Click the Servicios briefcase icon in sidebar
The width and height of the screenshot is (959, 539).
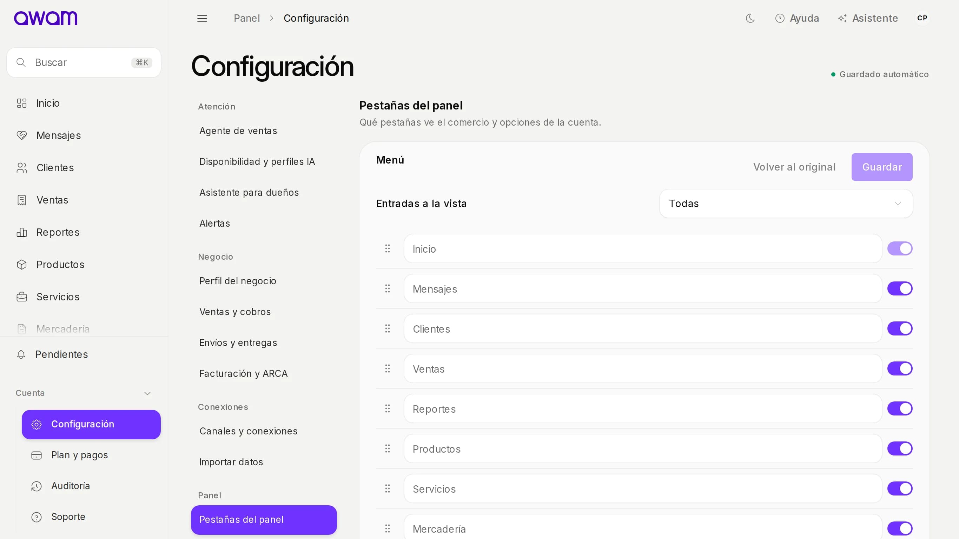[22, 297]
